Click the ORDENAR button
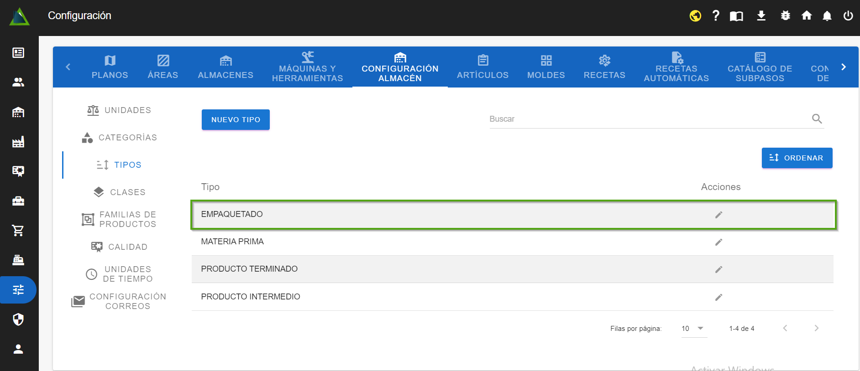The image size is (860, 371). pos(797,158)
